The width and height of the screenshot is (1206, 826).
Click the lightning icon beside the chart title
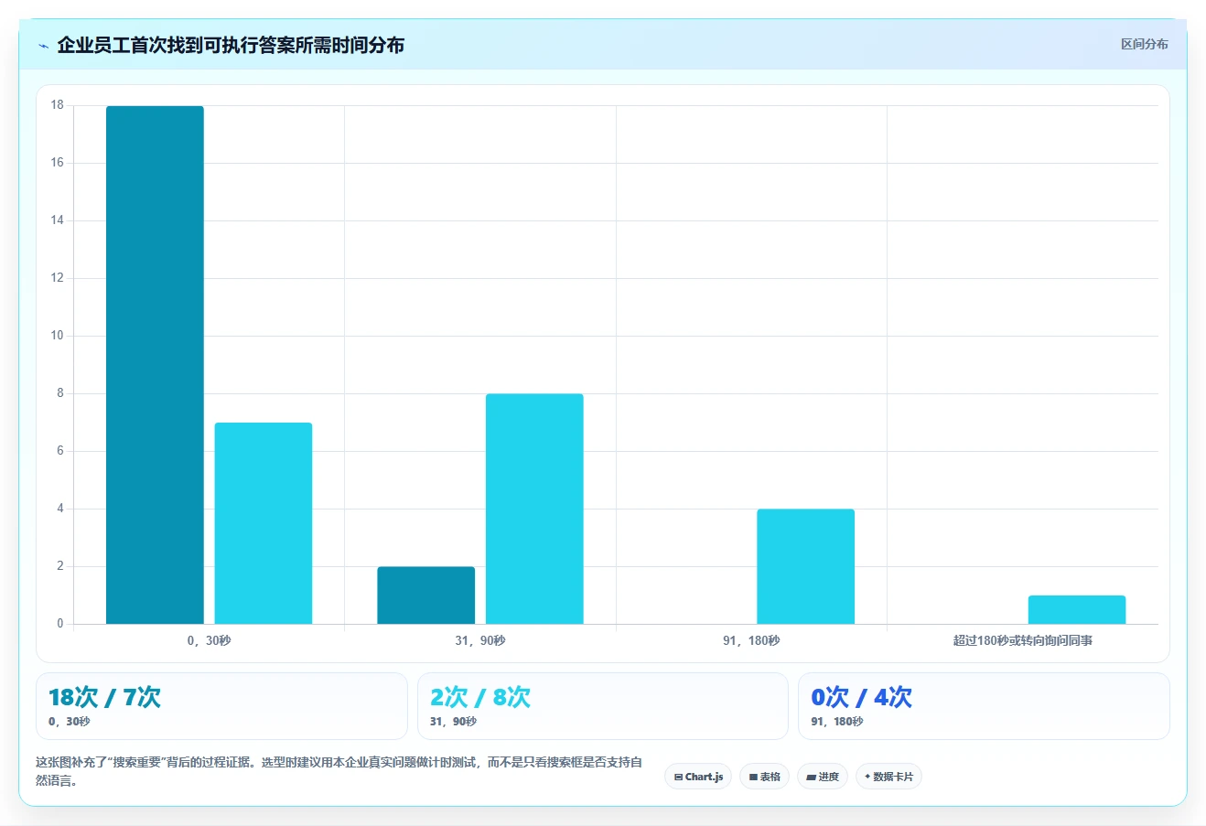(x=43, y=46)
